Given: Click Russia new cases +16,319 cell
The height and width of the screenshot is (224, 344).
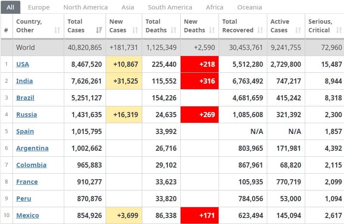Looking at the screenshot, I should [x=124, y=115].
